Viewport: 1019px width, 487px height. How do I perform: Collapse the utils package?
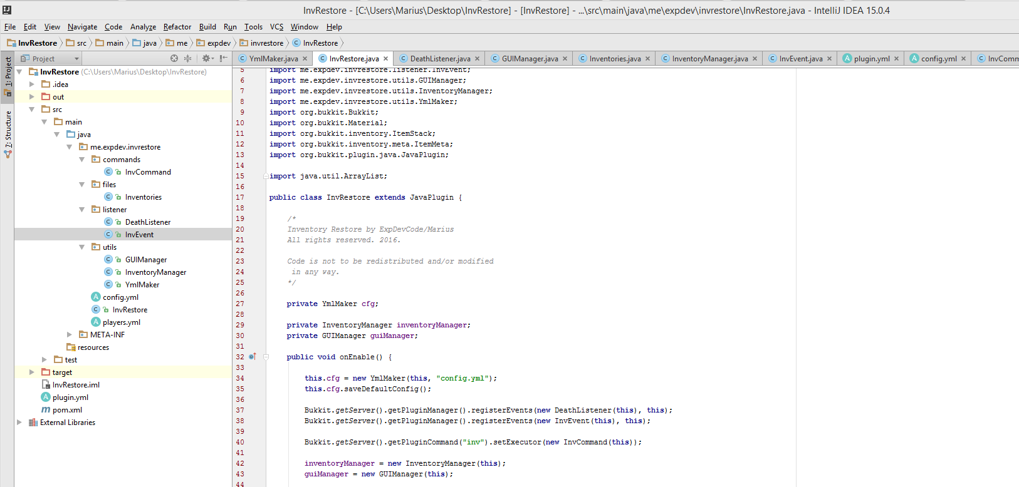(82, 247)
